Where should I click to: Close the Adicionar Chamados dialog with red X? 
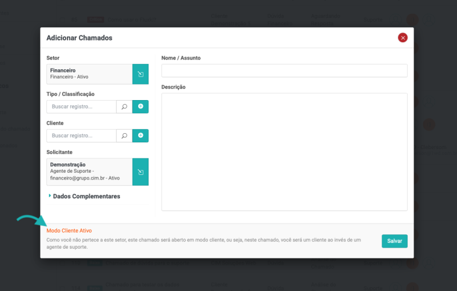click(403, 38)
